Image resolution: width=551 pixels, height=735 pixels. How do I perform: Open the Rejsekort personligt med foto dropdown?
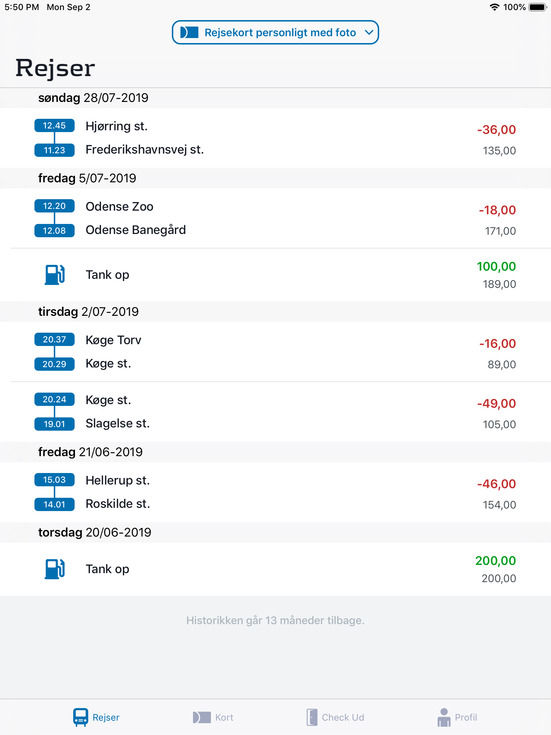coord(275,32)
